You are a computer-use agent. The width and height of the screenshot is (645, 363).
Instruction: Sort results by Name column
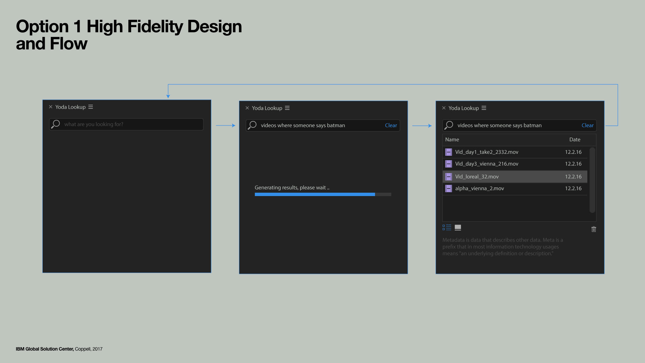(452, 139)
